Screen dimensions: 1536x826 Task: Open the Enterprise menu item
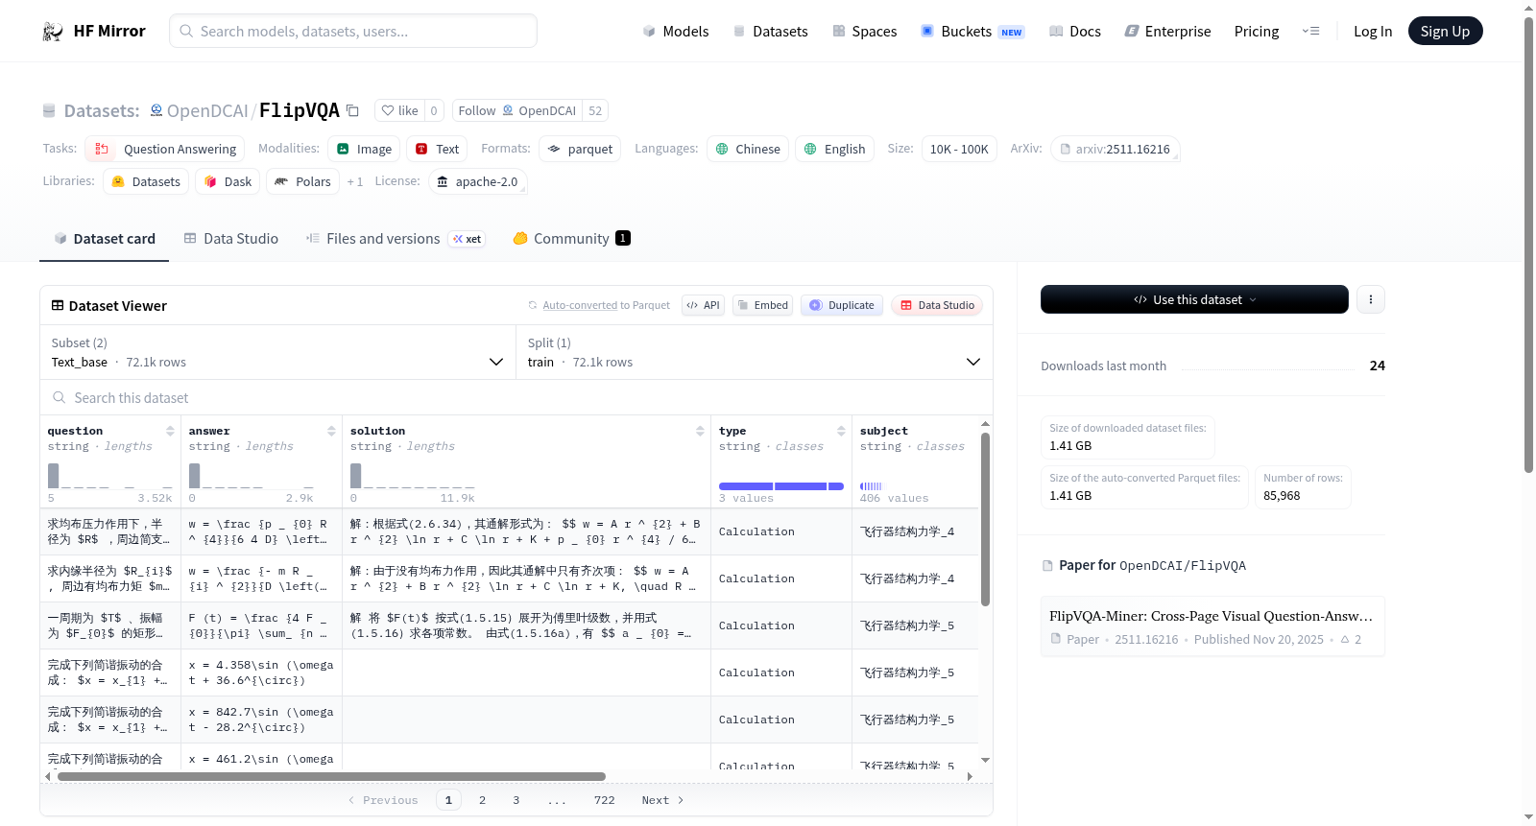pyautogui.click(x=1167, y=32)
